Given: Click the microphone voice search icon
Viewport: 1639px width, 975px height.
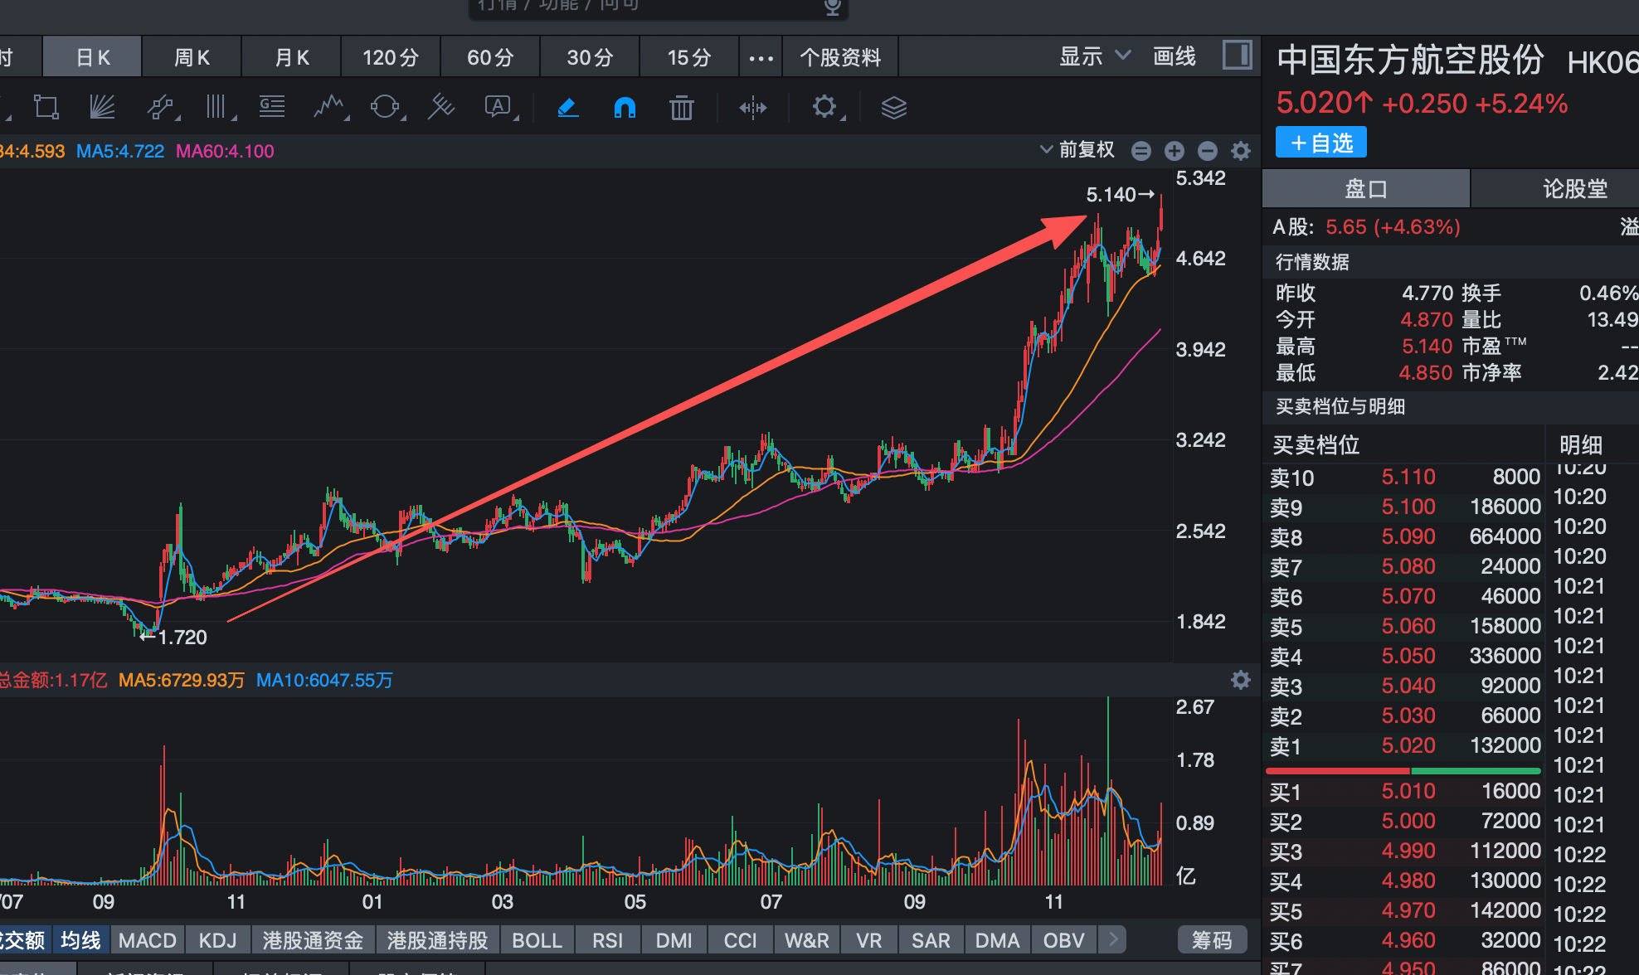Looking at the screenshot, I should click(x=832, y=7).
